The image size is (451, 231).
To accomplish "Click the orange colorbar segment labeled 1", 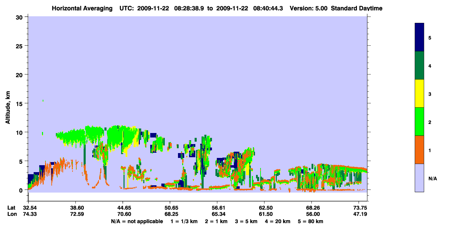I will (419, 150).
